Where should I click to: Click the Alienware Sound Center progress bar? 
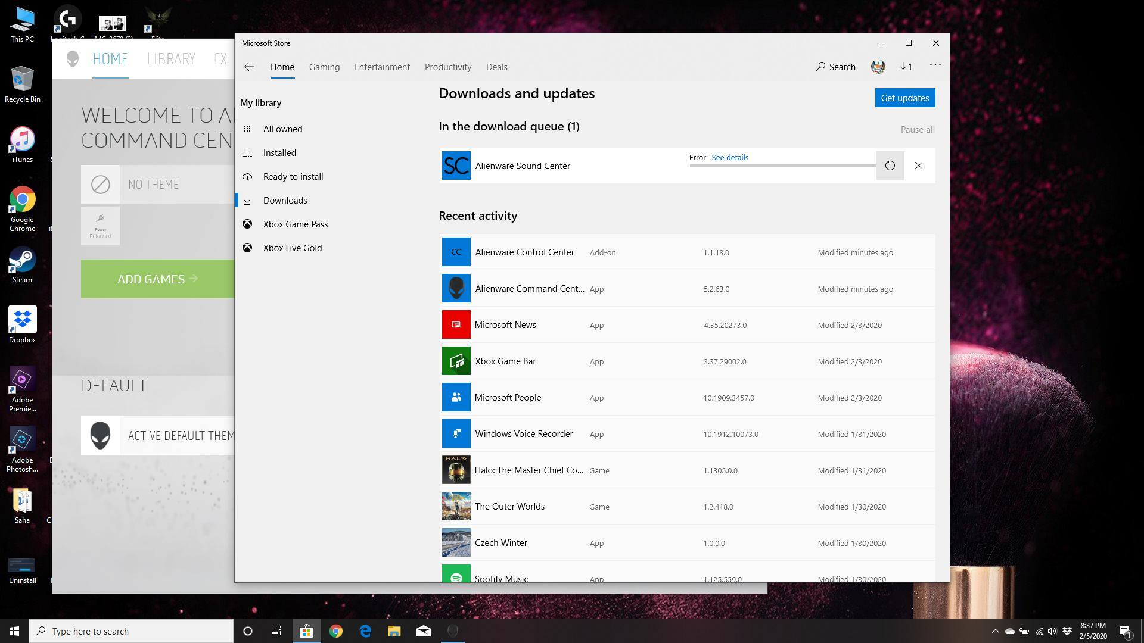pyautogui.click(x=782, y=166)
